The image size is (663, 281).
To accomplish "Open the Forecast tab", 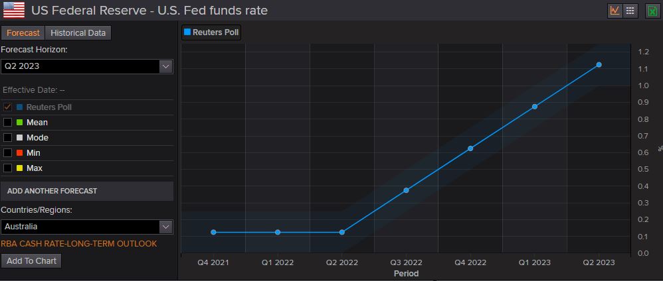I will pyautogui.click(x=23, y=33).
